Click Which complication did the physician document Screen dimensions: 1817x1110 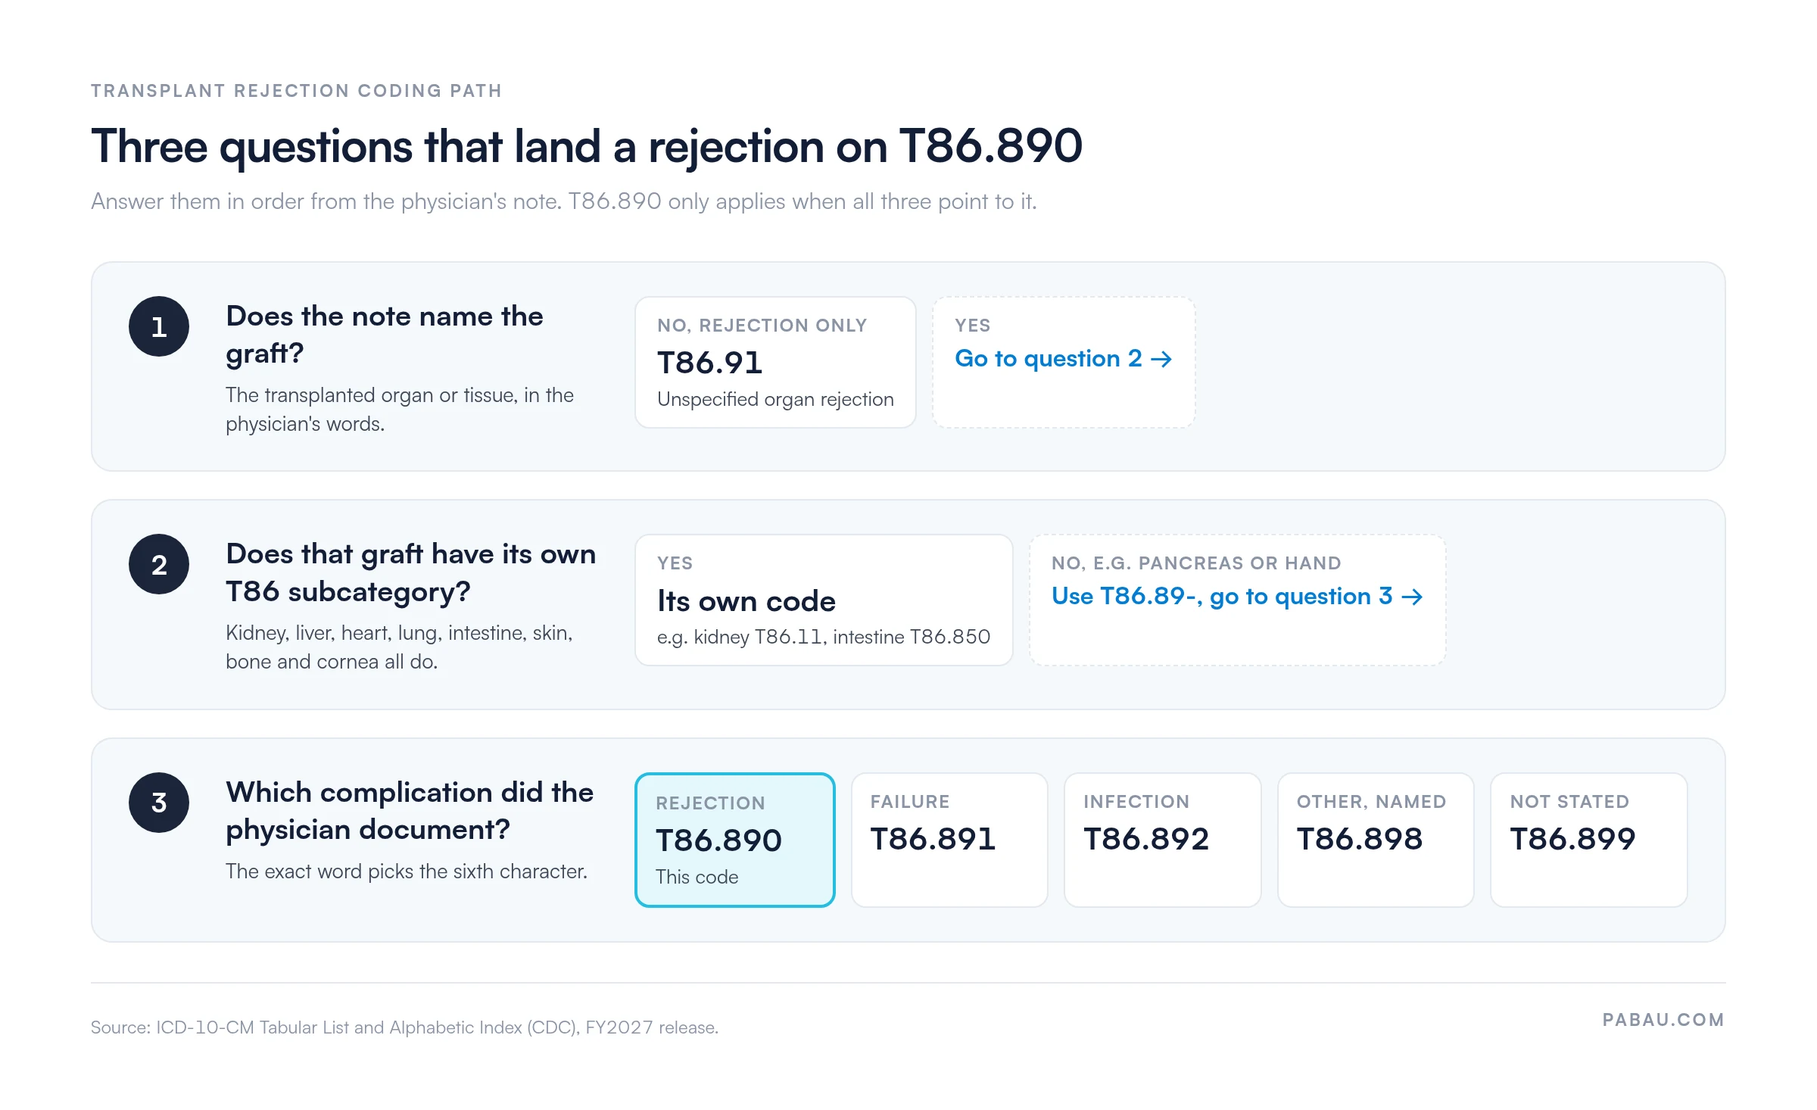pos(410,810)
